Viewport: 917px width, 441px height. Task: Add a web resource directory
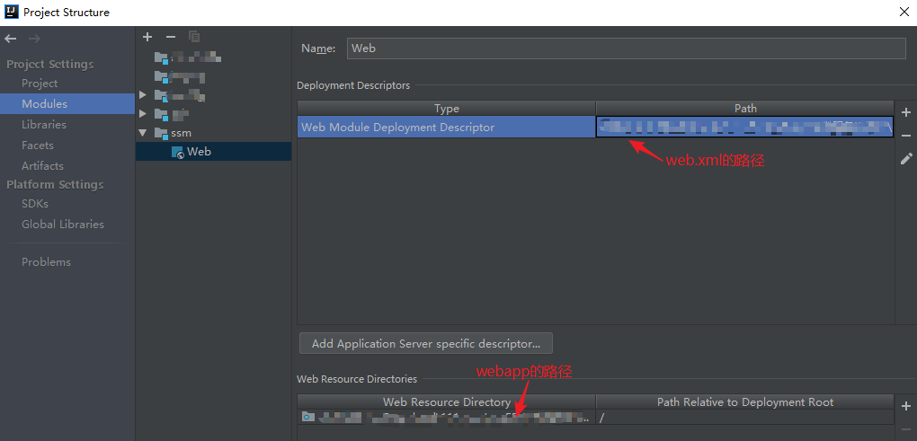906,406
